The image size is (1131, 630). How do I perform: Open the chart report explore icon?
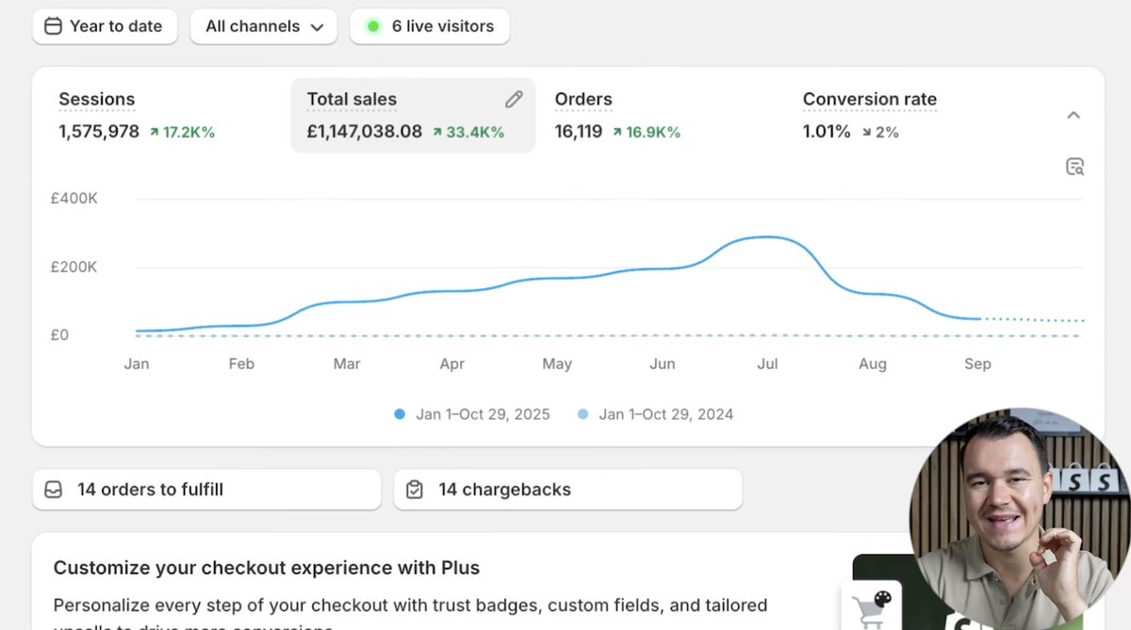click(x=1074, y=167)
